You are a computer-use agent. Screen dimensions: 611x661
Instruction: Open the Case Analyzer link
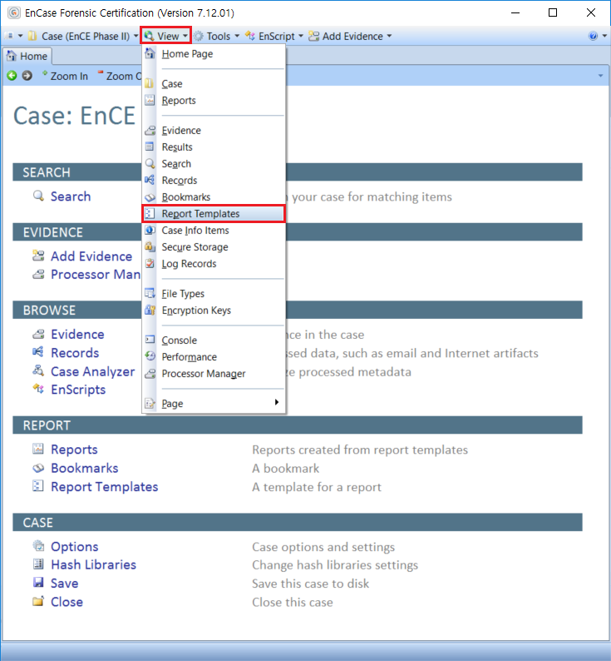tap(92, 371)
